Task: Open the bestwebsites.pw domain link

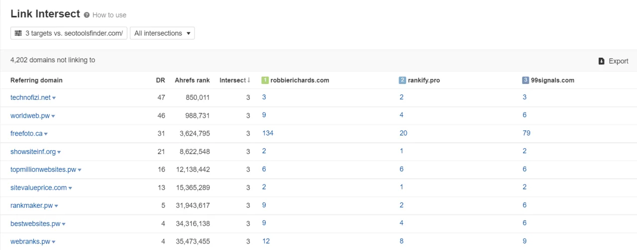Action: [35, 224]
